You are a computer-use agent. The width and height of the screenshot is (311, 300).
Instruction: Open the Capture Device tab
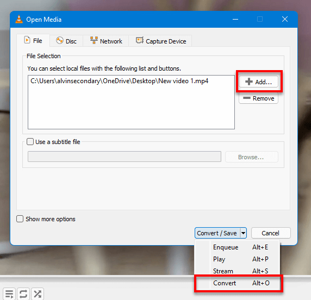click(x=160, y=41)
